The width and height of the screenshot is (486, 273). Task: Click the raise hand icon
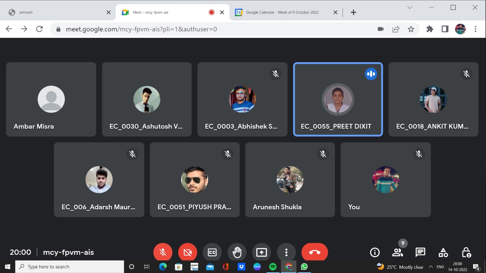tap(237, 253)
